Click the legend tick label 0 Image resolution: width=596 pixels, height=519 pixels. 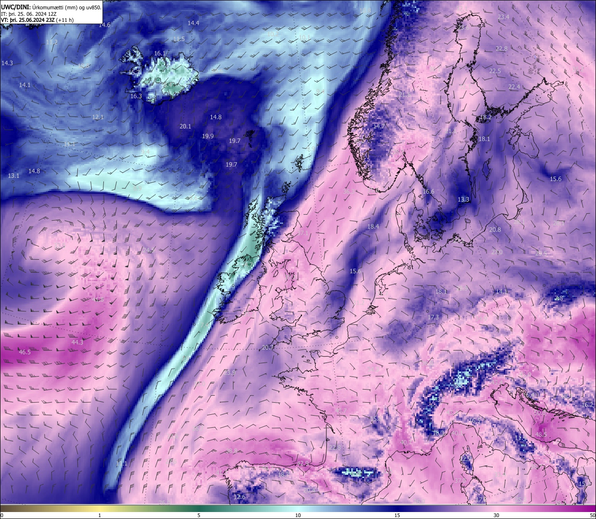point(2,515)
